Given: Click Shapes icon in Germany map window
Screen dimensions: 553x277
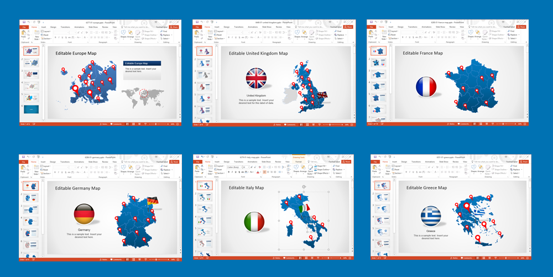Looking at the screenshot, I should point(123,166).
